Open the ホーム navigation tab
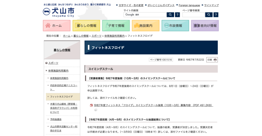Viewport: 262px width, 136px height. tap(57, 26)
